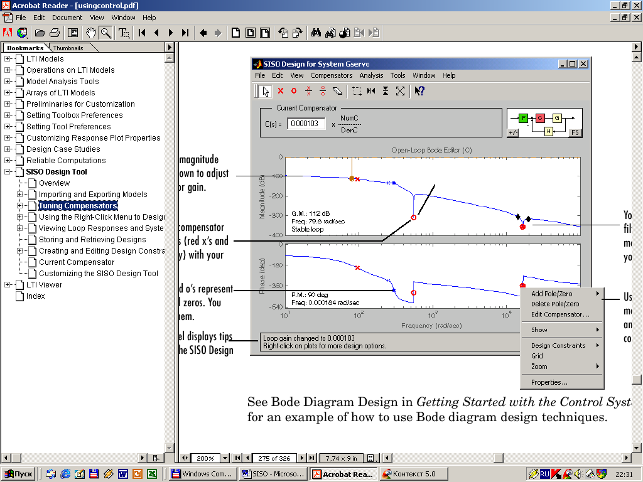Click the Search binoculars-with-document icon
643x482 pixels.
(x=330, y=33)
